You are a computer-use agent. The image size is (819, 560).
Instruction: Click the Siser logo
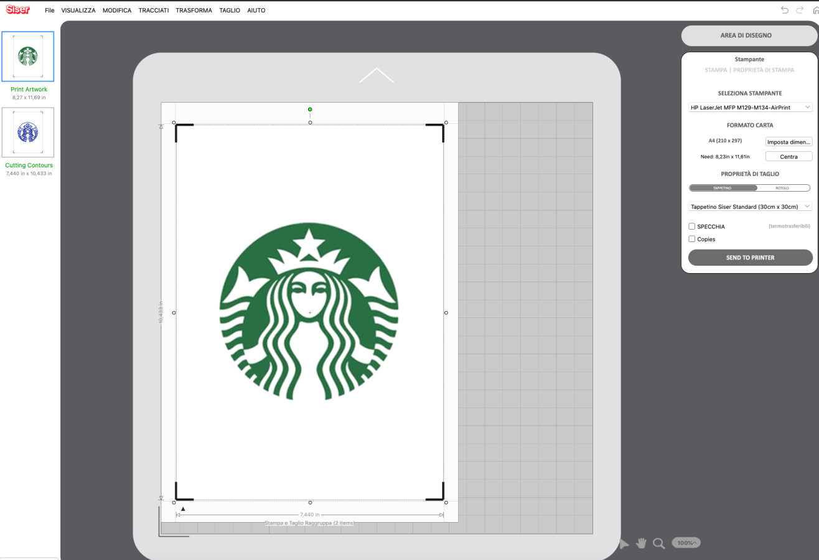tap(18, 10)
